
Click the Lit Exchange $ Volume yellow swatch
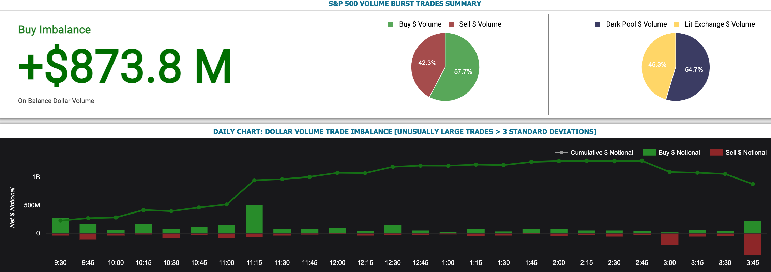click(x=677, y=24)
